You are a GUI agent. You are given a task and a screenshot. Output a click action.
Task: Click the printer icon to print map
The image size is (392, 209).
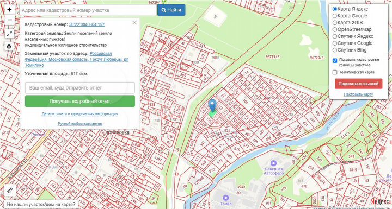click(9, 46)
